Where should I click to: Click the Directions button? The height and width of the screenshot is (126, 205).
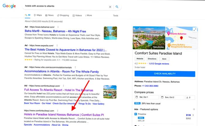point(152,59)
